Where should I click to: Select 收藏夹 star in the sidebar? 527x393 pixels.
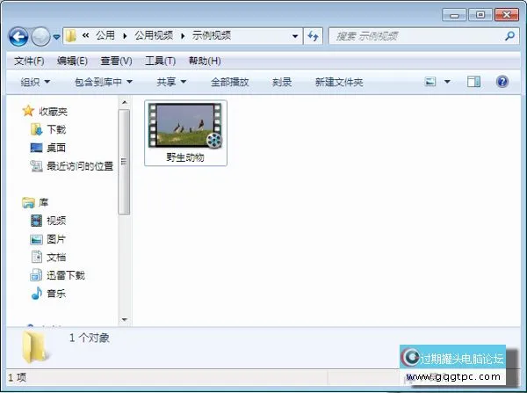(x=45, y=111)
